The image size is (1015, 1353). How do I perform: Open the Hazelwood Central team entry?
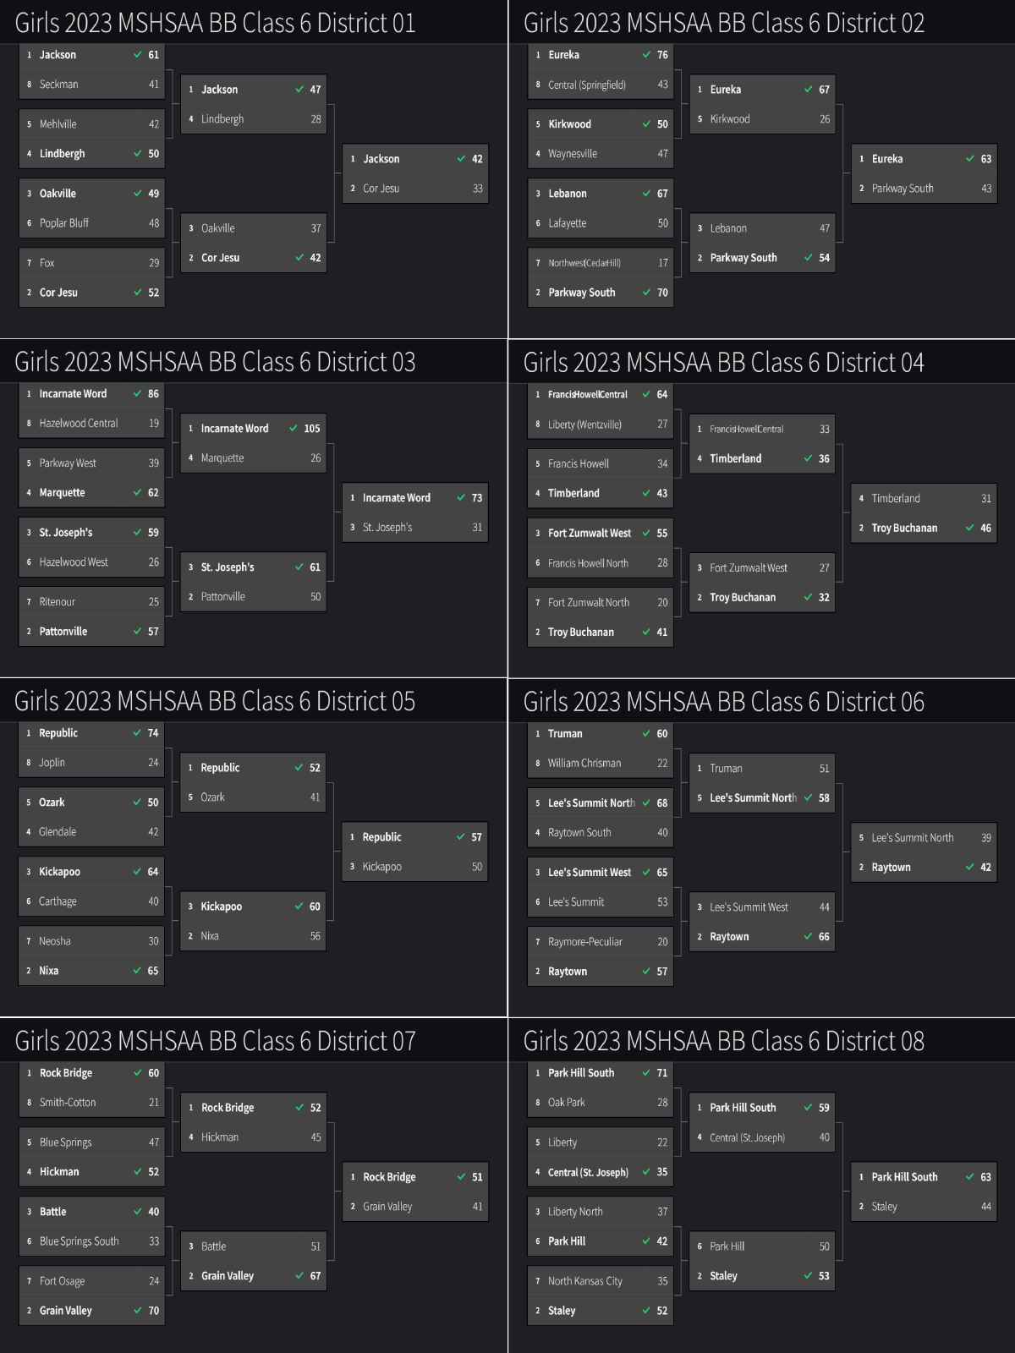click(79, 424)
